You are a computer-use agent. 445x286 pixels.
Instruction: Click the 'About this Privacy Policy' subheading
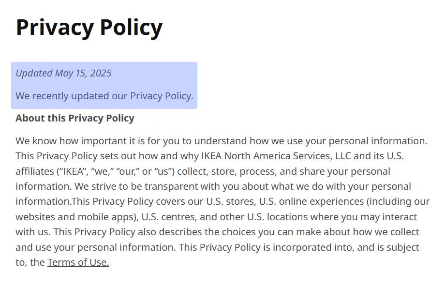75,118
